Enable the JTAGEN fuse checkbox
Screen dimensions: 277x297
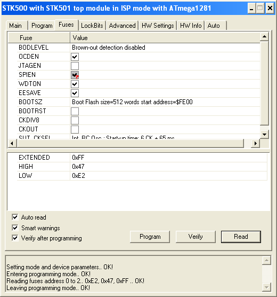pyautogui.click(x=75, y=66)
